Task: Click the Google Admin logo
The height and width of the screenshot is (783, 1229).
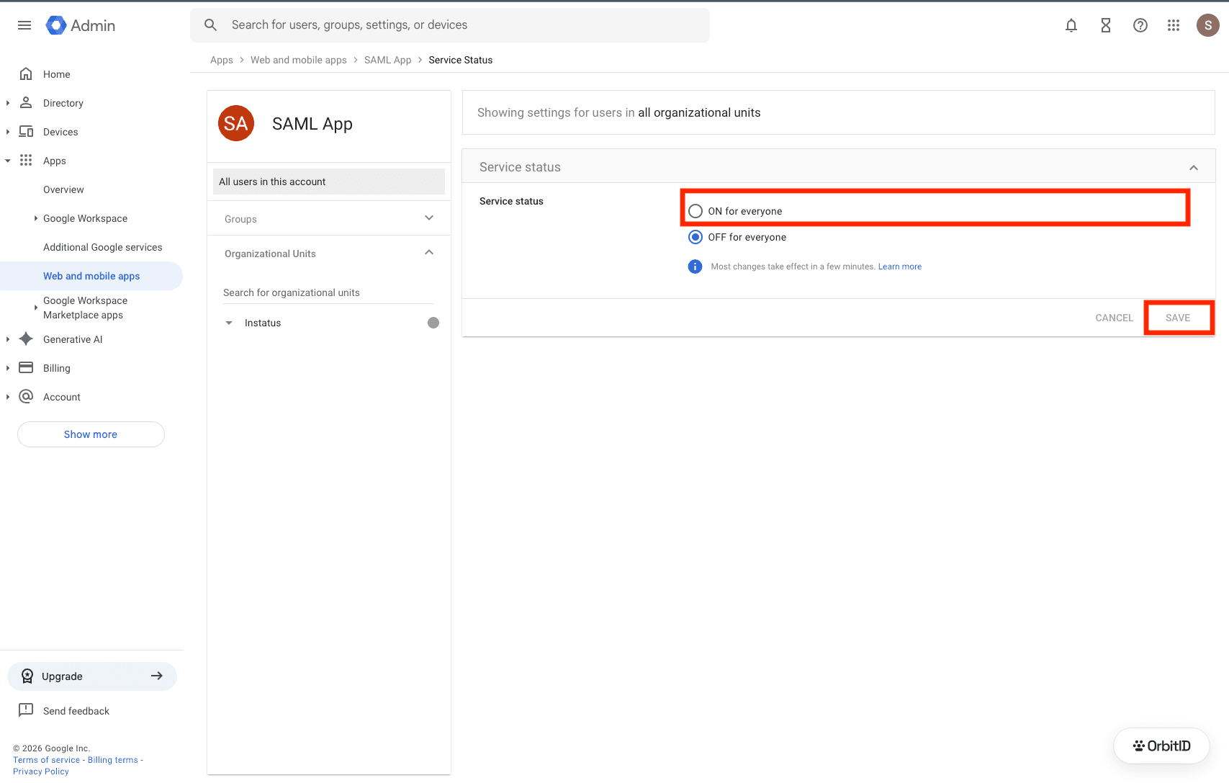Action: point(81,25)
